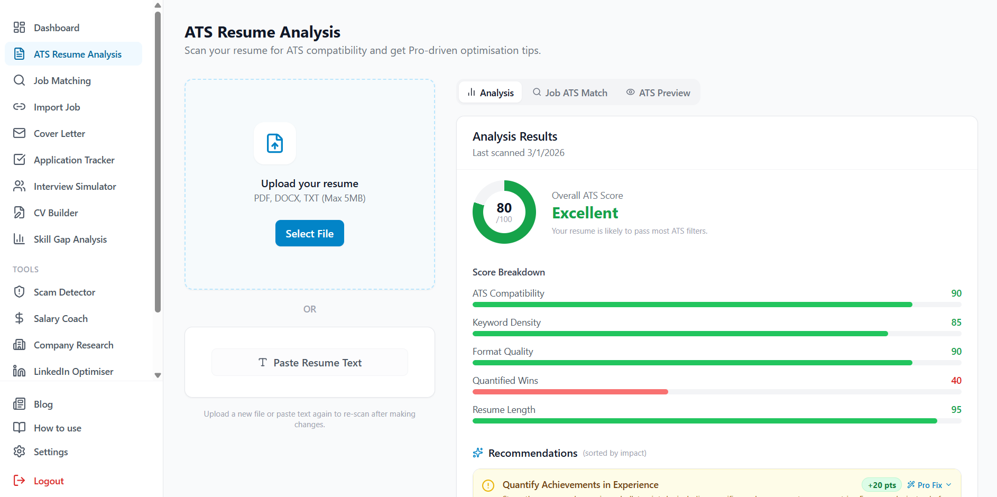Click the Settings gear icon
Viewport: 997px width, 497px height.
[20, 452]
